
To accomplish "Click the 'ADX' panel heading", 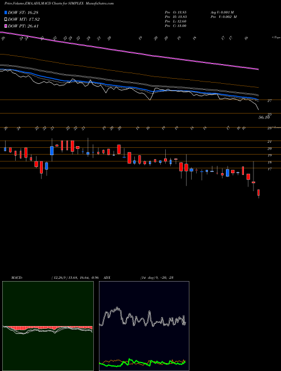I will (x=107, y=278).
